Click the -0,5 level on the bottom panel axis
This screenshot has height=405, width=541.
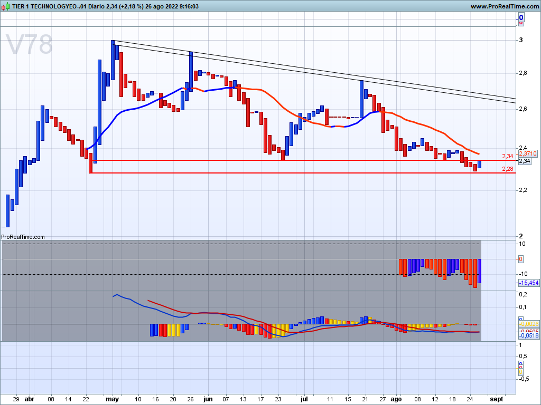pos(524,379)
